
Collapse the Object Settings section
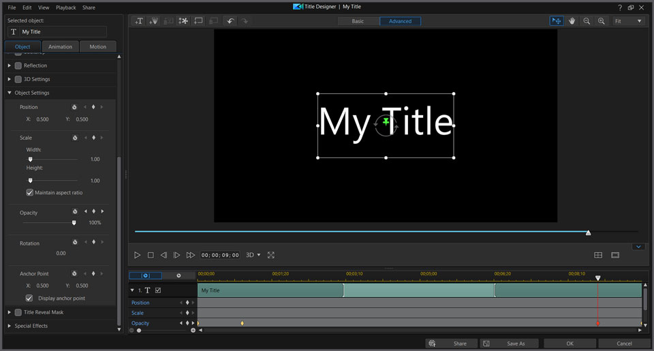pyautogui.click(x=10, y=93)
